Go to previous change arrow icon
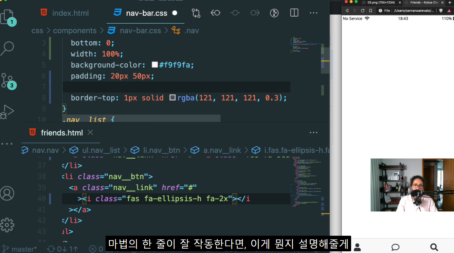 pos(216,13)
